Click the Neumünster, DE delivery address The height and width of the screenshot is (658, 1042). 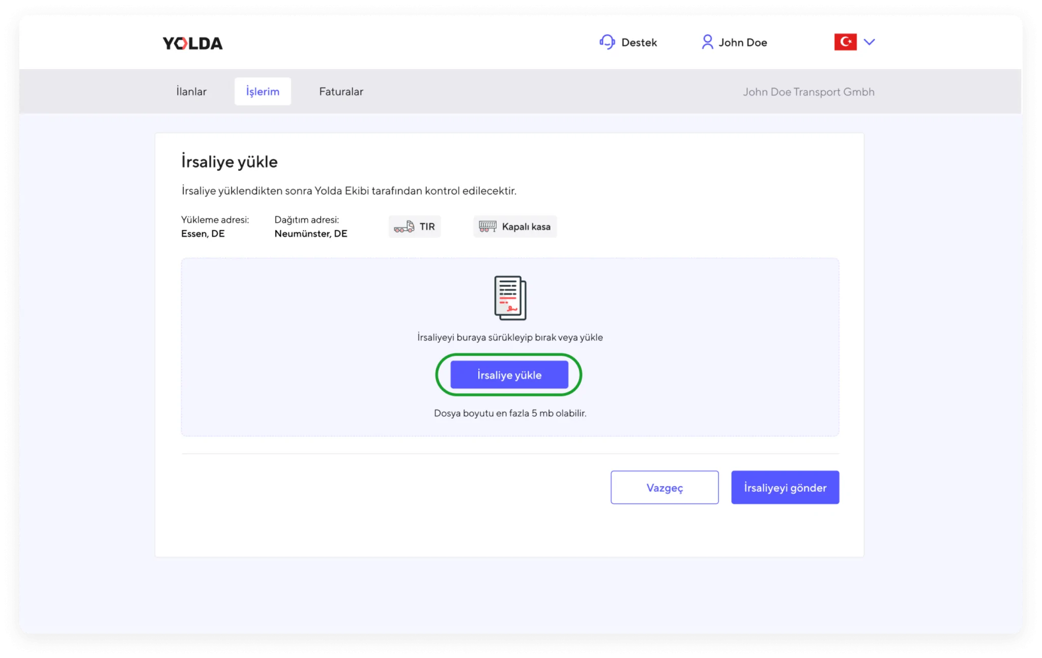coord(311,234)
